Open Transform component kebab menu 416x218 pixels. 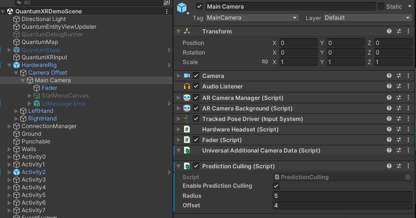[408, 31]
